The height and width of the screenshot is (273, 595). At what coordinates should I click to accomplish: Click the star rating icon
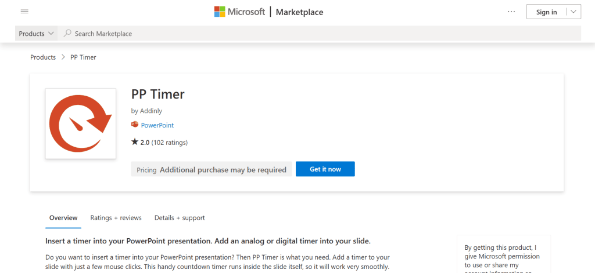135,142
